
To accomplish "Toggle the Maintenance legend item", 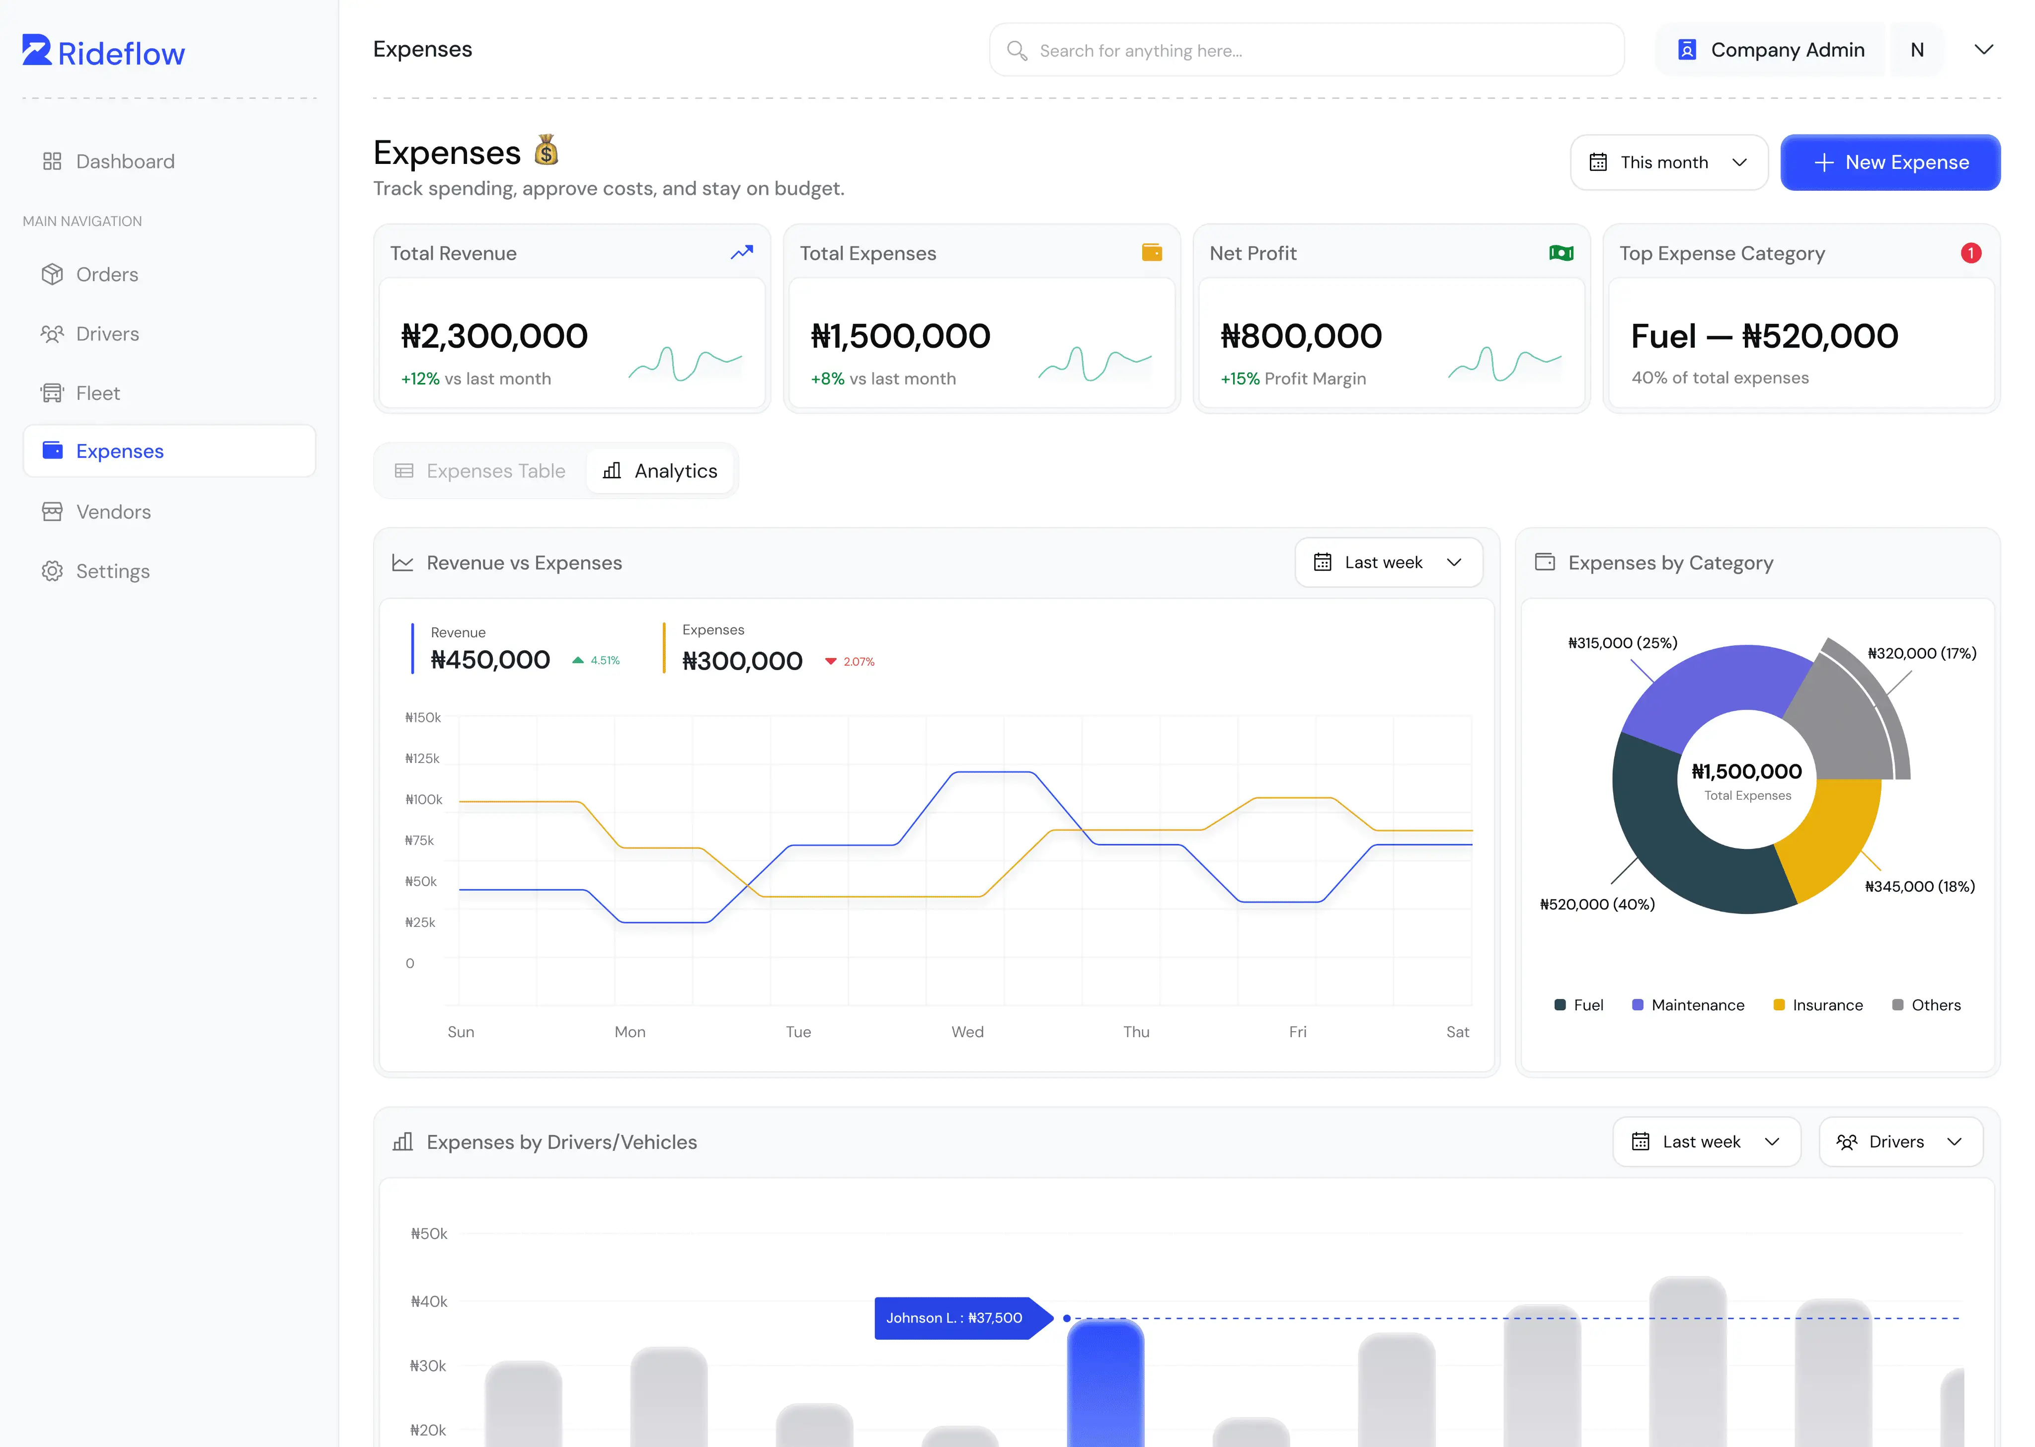I will (x=1688, y=1005).
